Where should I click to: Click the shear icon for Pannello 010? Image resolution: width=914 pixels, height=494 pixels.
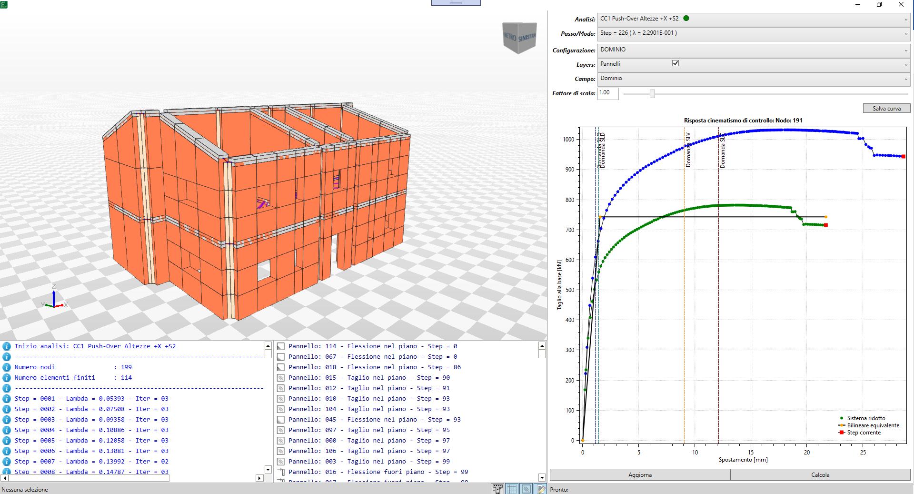tap(281, 399)
